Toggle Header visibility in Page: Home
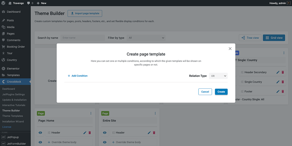This screenshot has height=146, width=292. coord(40,133)
